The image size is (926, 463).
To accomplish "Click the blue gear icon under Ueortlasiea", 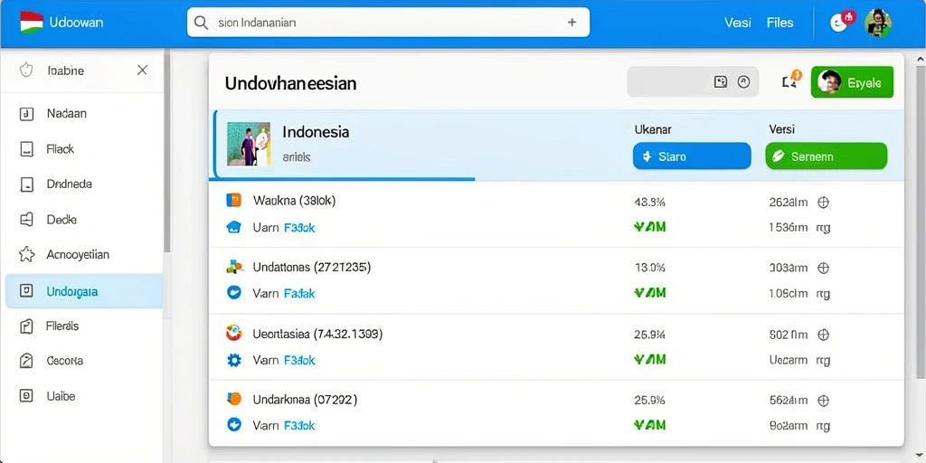I will (x=234, y=360).
